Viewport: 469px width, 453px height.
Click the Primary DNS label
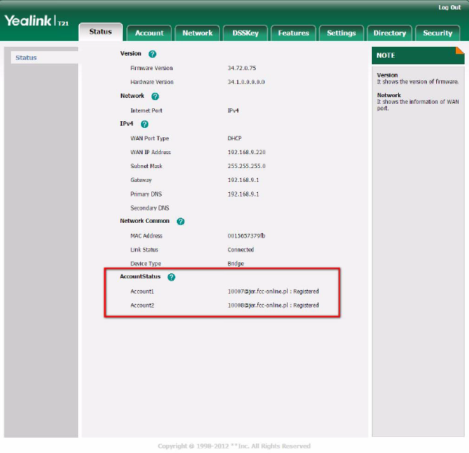pyautogui.click(x=146, y=194)
